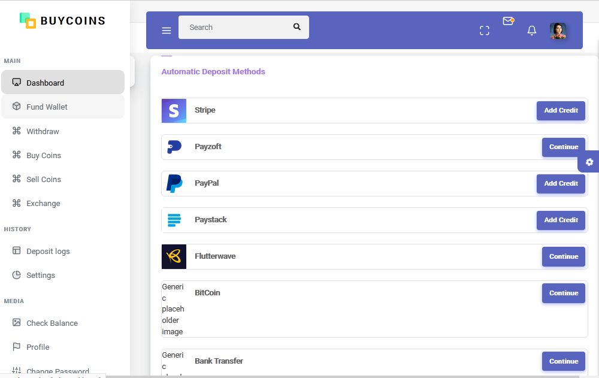This screenshot has width=599, height=378.
Task: Open Profile menu item
Action: click(x=63, y=347)
